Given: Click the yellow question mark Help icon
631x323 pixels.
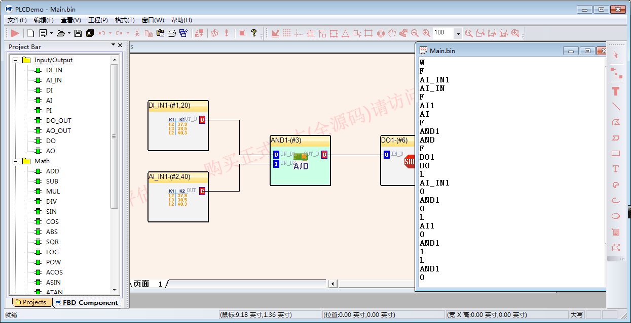Looking at the screenshot, I should point(254,33).
